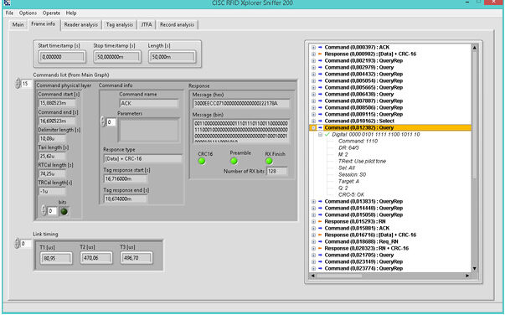Click the Parameters index stepper
The width and height of the screenshot is (505, 320).
(x=103, y=121)
